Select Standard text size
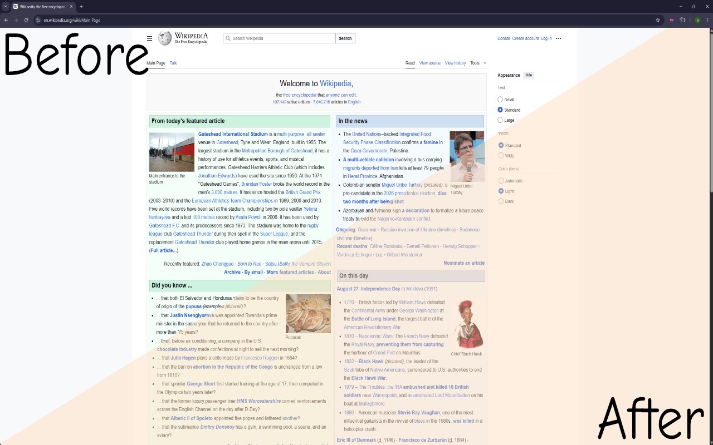The image size is (713, 445). 500,110
